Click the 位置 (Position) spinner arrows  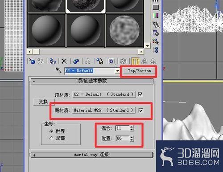tap(132, 139)
